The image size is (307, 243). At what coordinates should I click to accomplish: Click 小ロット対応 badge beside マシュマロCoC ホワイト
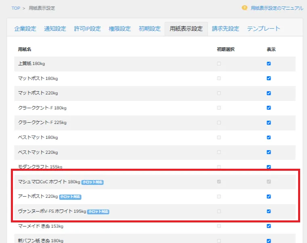tap(93, 182)
